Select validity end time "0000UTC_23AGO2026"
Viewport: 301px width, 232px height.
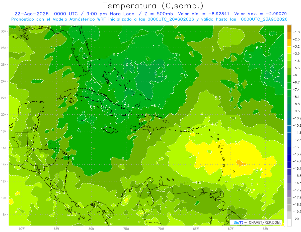tap(264, 19)
